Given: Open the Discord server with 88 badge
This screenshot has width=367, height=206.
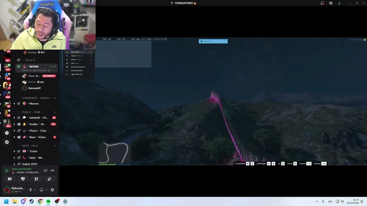Looking at the screenshot, I should point(7,76).
